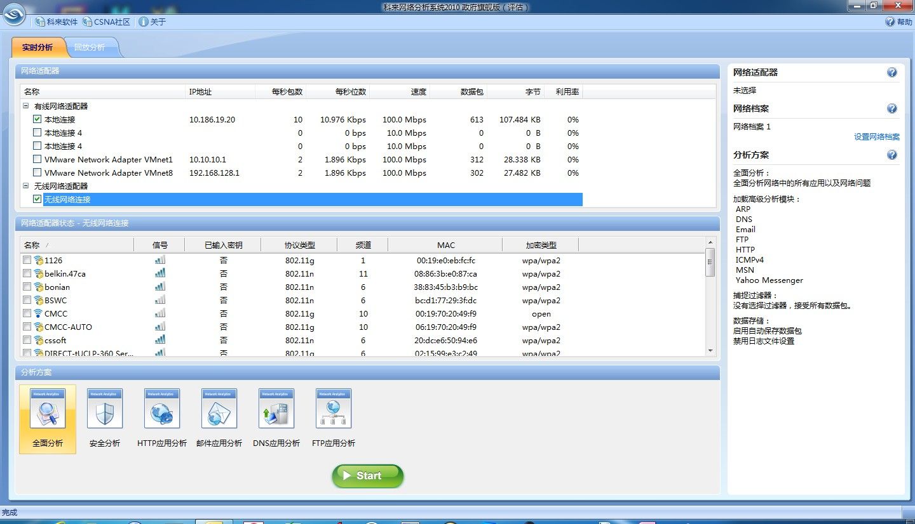Click help icon beside 分析方案 heading
This screenshot has width=915, height=524.
(x=892, y=155)
